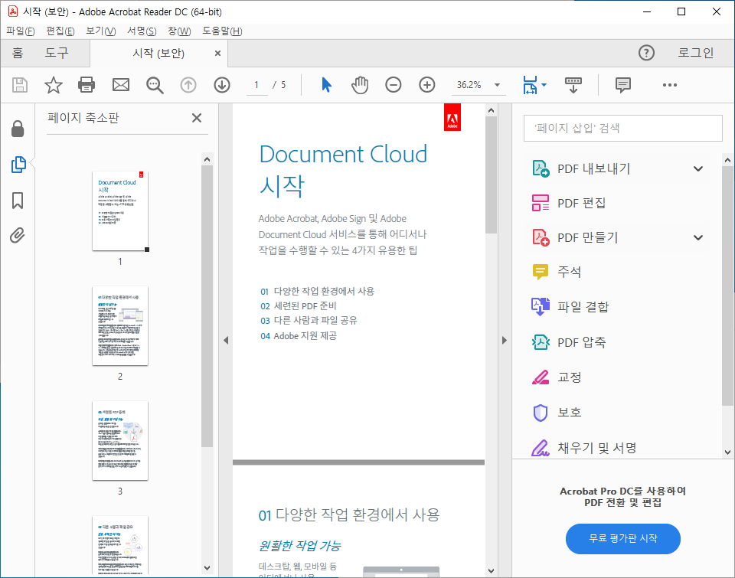Open the bookmarks panel icon

click(x=18, y=200)
